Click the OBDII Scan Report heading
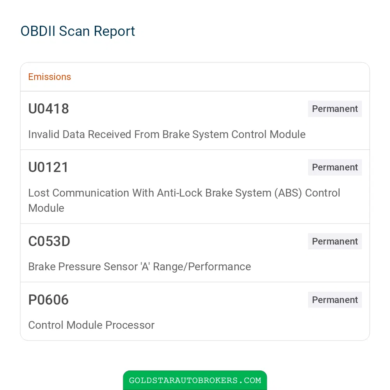390x390 pixels. 78,31
